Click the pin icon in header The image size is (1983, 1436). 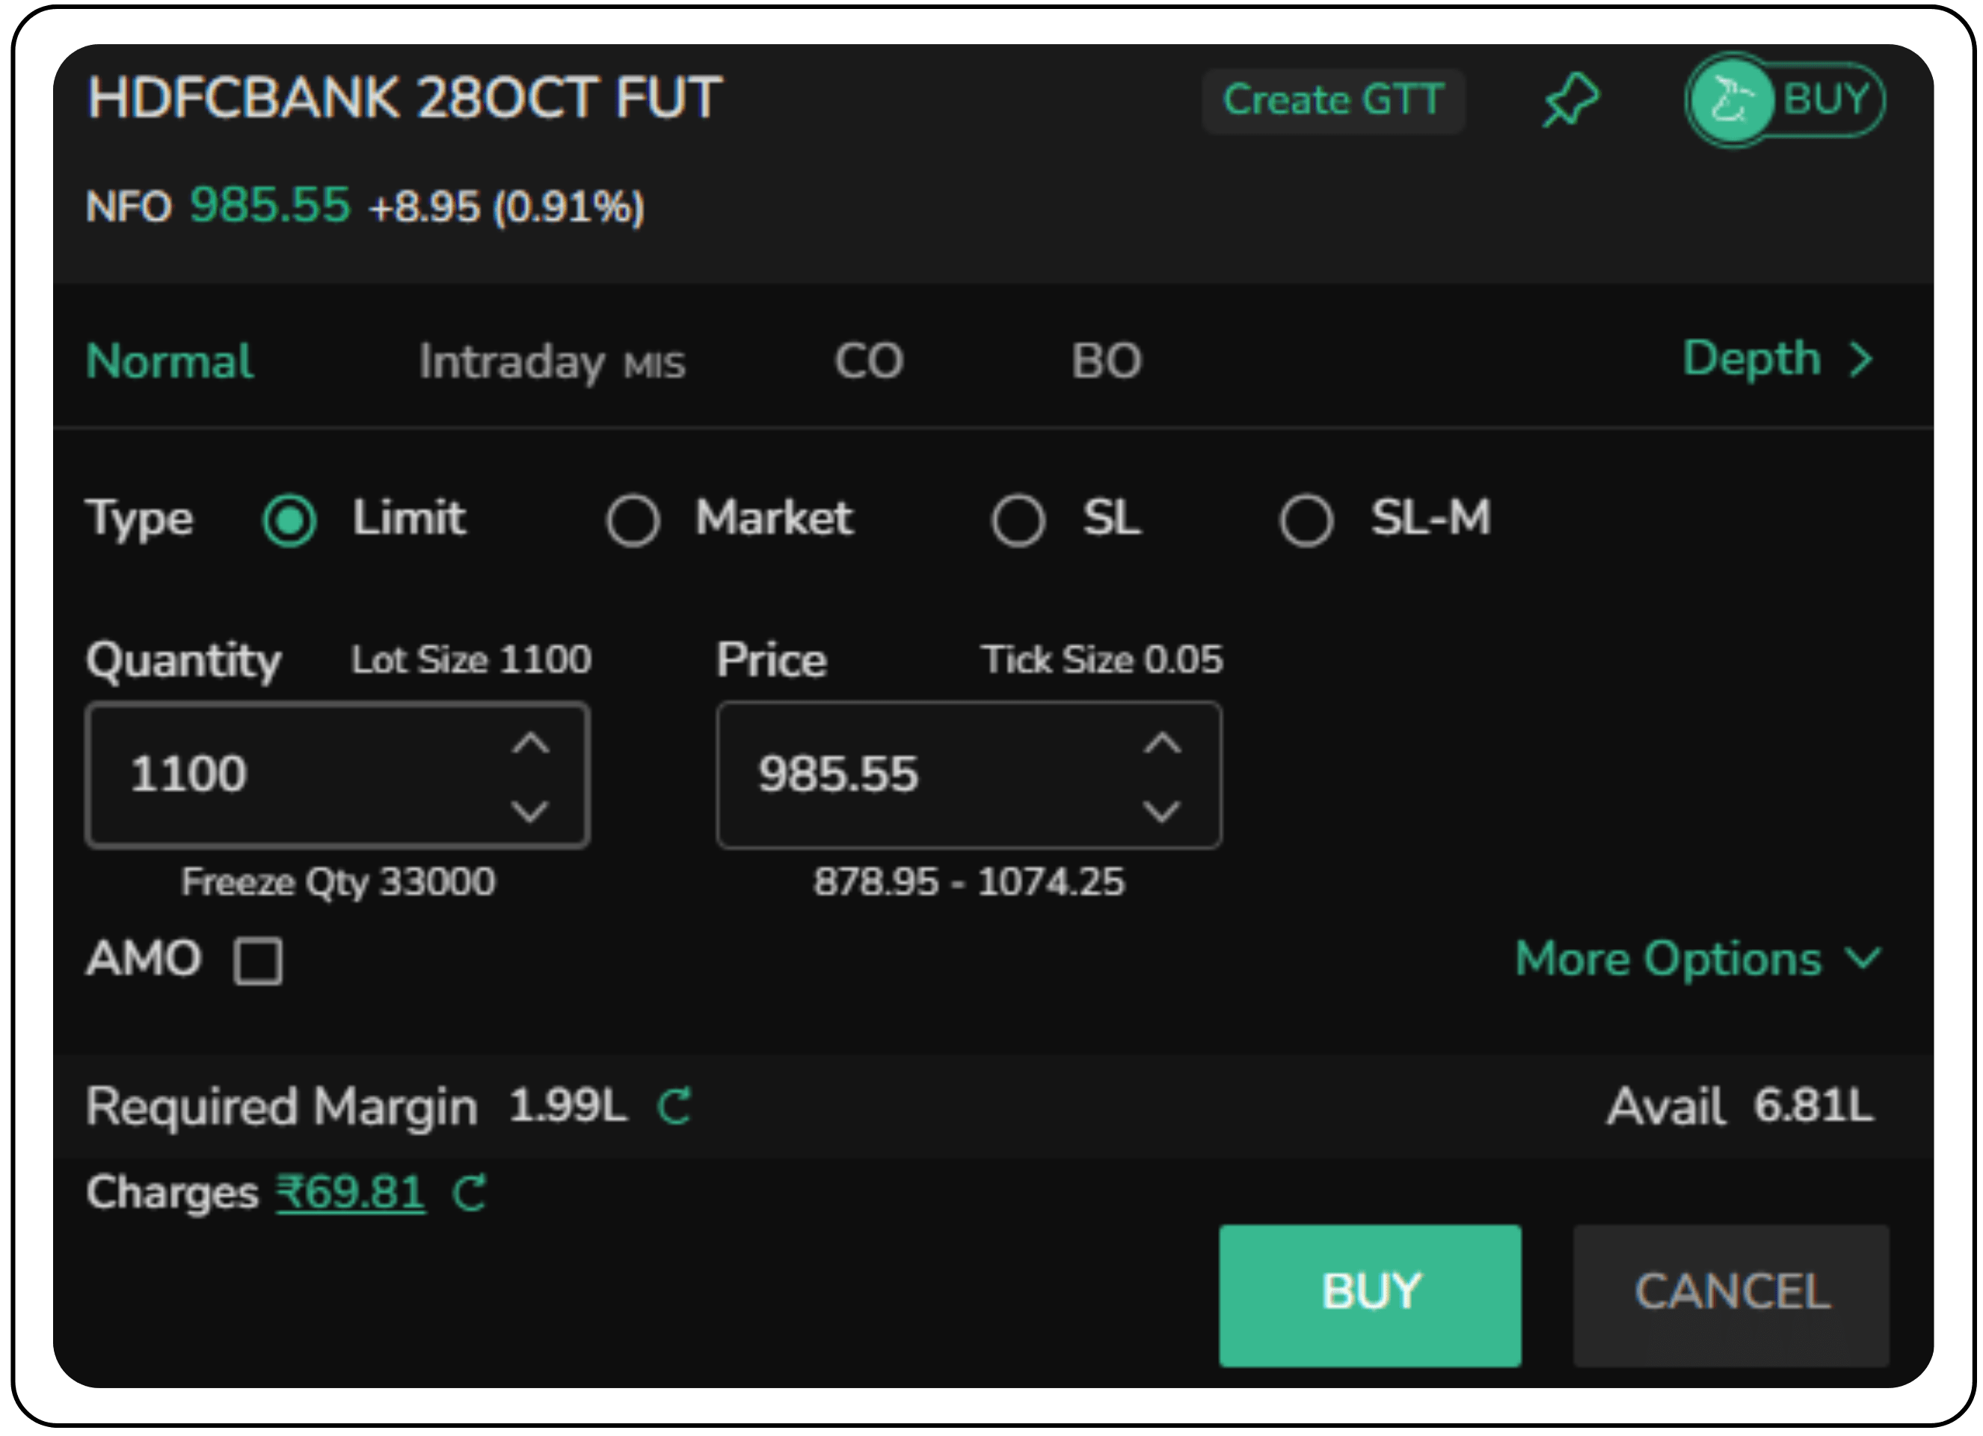pyautogui.click(x=1570, y=100)
